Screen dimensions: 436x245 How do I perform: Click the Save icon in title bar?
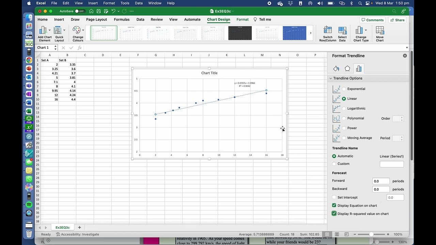pyautogui.click(x=98, y=11)
